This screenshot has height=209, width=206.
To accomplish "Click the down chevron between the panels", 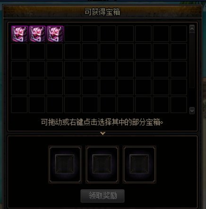I will point(103,134).
